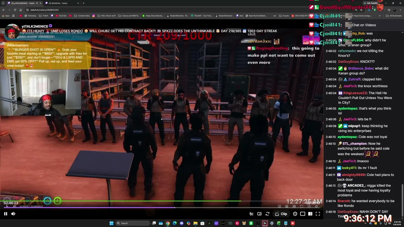Open the chat bookmark

(x=239, y=16)
